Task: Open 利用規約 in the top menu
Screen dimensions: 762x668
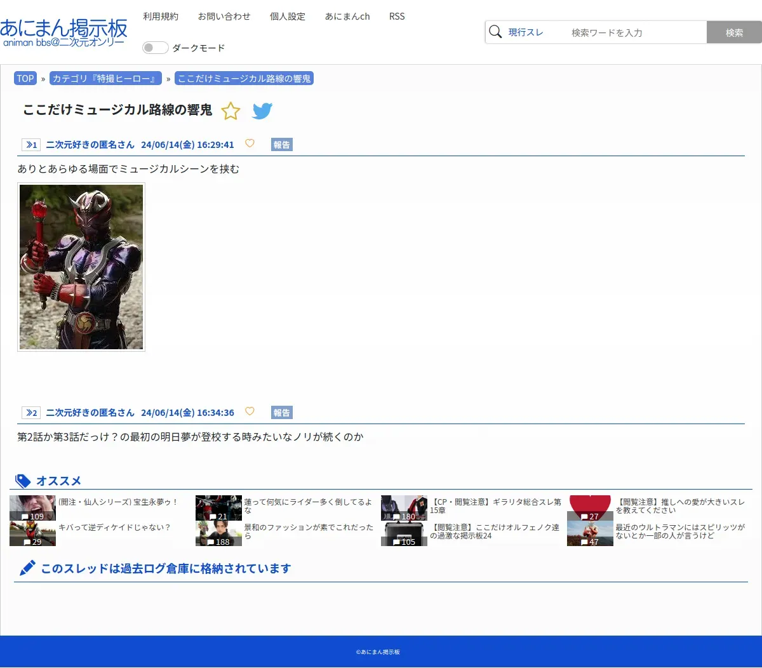Action: (161, 17)
